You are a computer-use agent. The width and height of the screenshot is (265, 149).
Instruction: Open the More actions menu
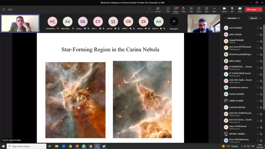(x=214, y=9)
